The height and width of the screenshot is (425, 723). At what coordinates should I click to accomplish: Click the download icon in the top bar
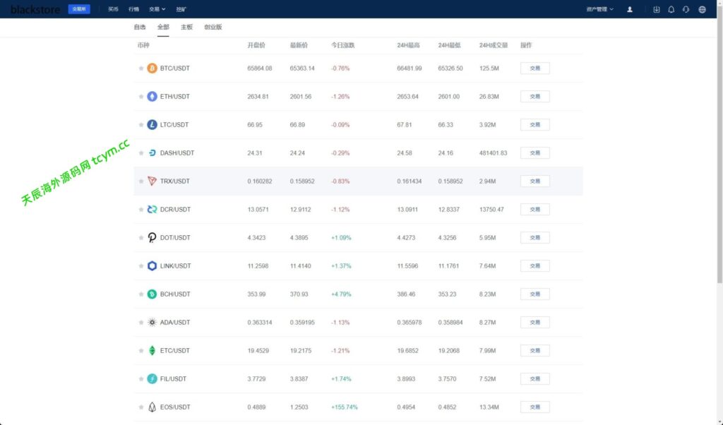[x=657, y=10]
